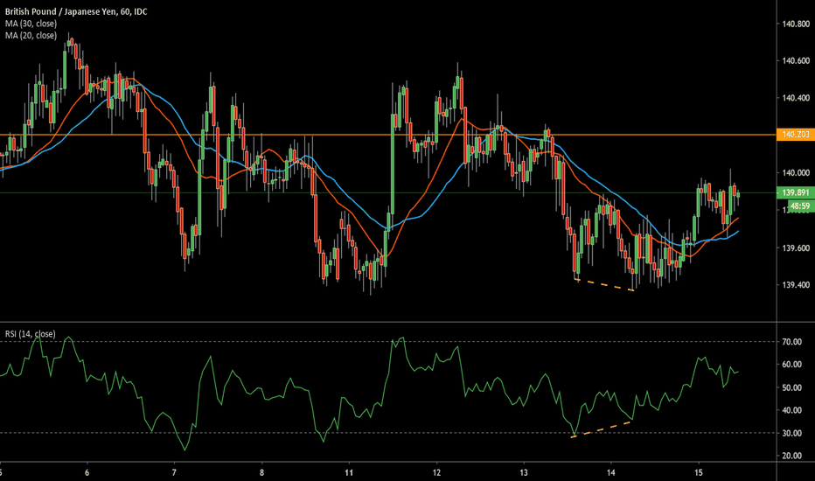Click date label 7 on the time axis
This screenshot has width=815, height=481.
tap(174, 471)
